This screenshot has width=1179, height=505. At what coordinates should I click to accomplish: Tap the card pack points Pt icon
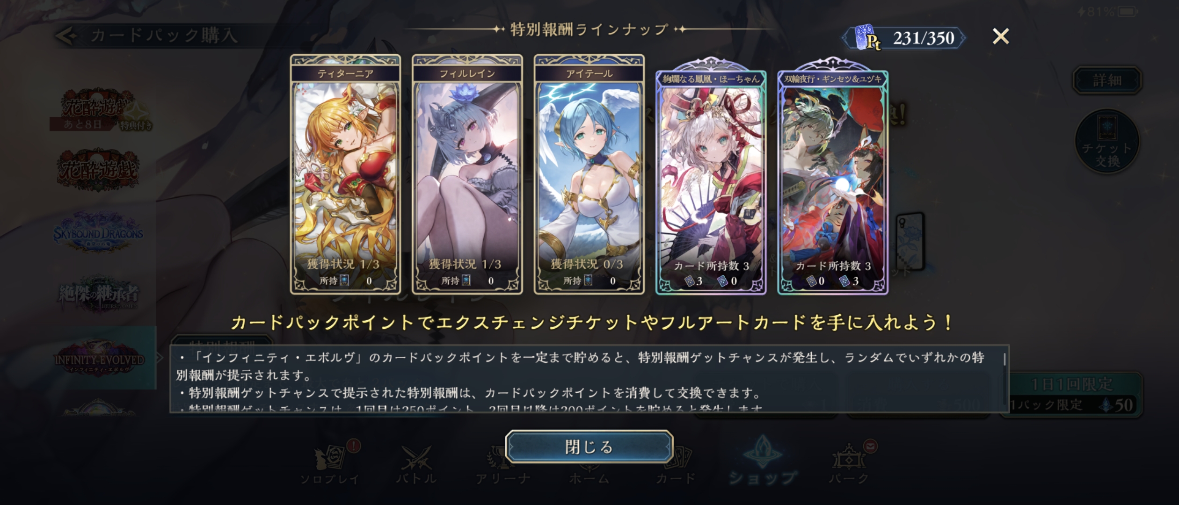[867, 38]
